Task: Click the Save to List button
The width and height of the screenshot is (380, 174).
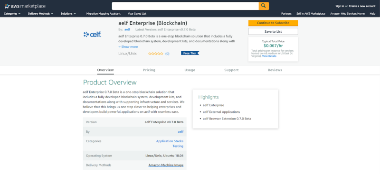Action: point(273,31)
